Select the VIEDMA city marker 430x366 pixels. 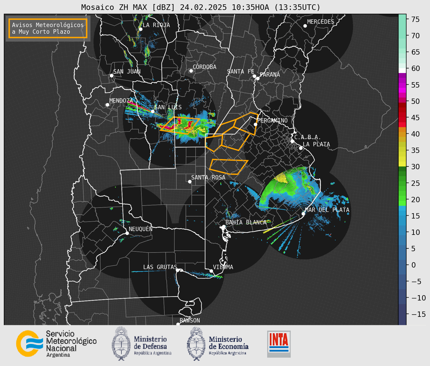[211, 271]
